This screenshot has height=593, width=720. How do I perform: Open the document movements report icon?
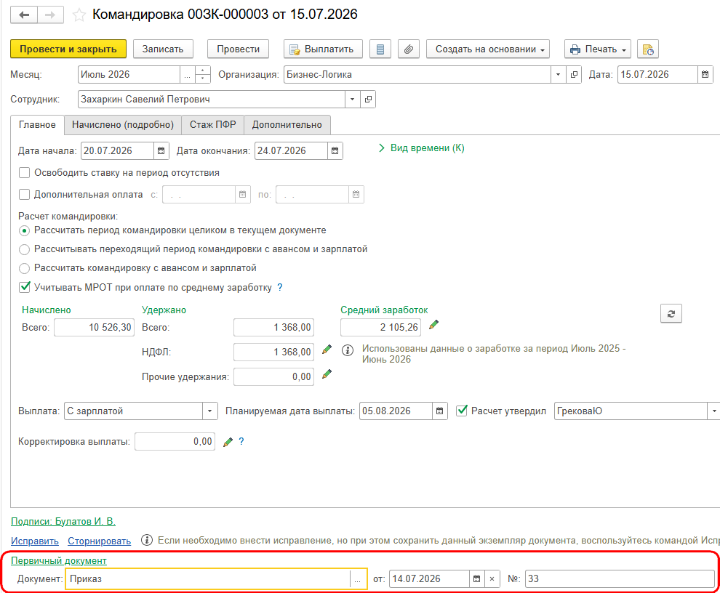[380, 49]
